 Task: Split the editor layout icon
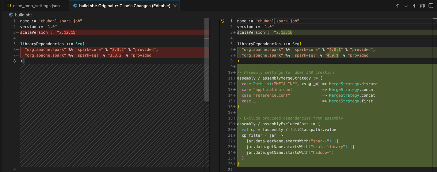[431, 5]
